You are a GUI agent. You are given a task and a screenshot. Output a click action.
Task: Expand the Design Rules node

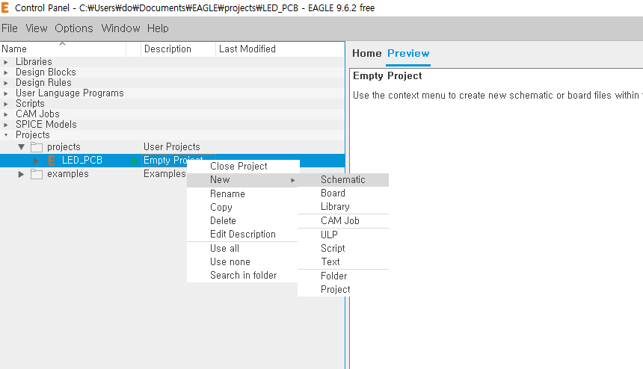6,83
